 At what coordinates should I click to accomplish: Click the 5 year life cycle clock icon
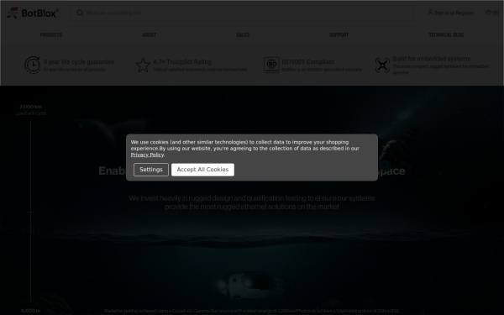coord(33,65)
